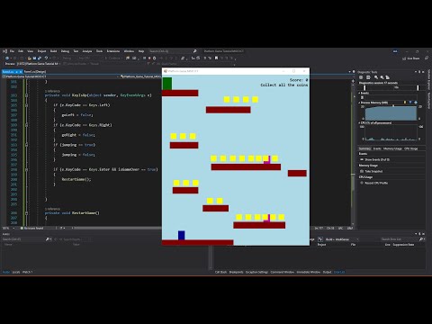This screenshot has width=432, height=324.
Task: Close the Form1.cs editor tab
Action: [x=21, y=72]
